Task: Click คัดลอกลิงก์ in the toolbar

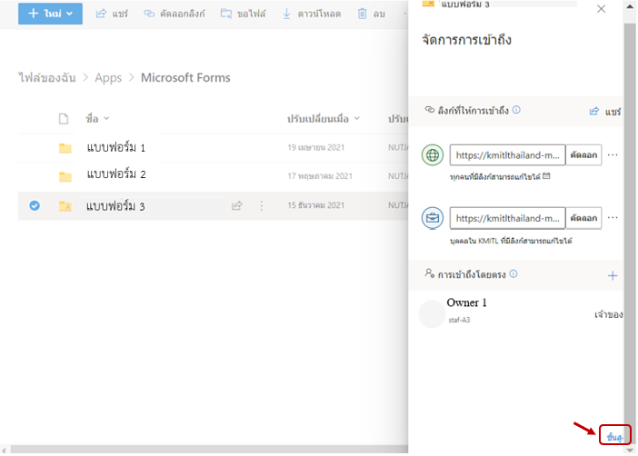Action: pyautogui.click(x=174, y=15)
